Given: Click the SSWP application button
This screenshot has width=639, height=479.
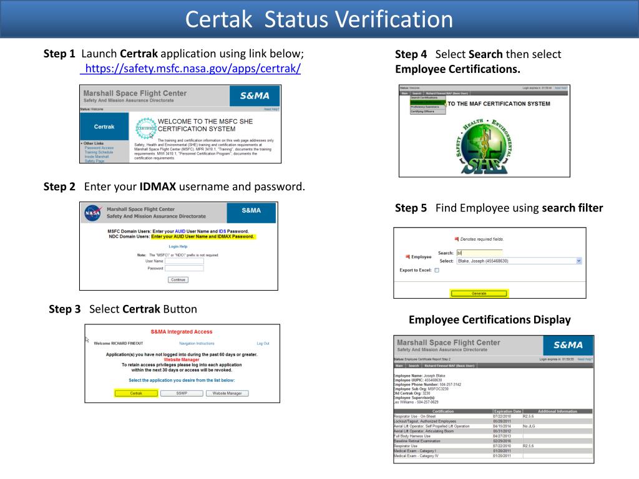Looking at the screenshot, I should [182, 394].
